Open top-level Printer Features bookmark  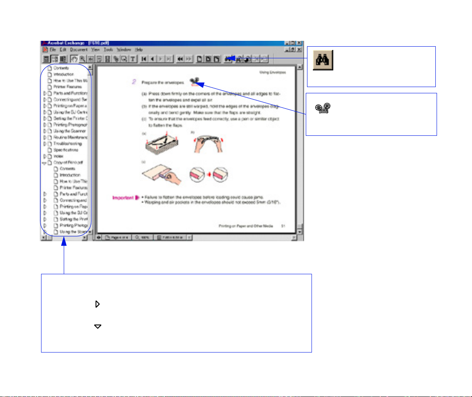pos(68,87)
